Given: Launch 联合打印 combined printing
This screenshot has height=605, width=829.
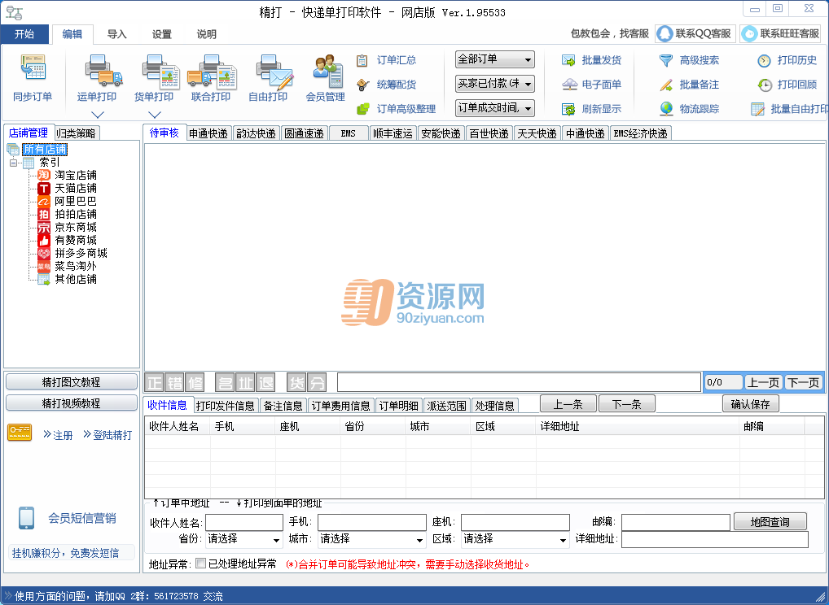Looking at the screenshot, I should click(x=211, y=78).
